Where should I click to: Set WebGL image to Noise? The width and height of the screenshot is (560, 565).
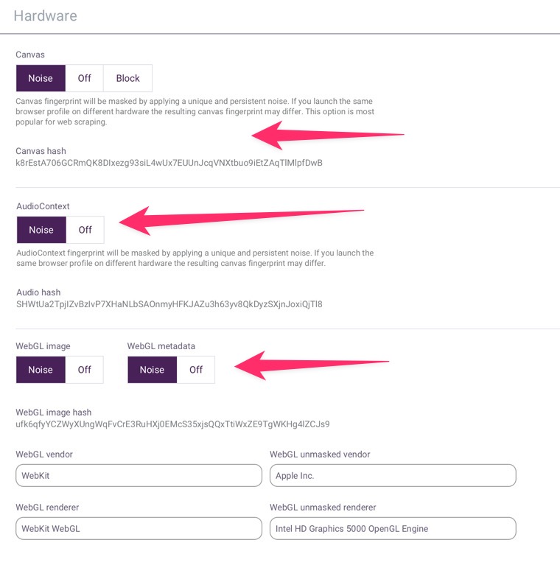(x=41, y=370)
